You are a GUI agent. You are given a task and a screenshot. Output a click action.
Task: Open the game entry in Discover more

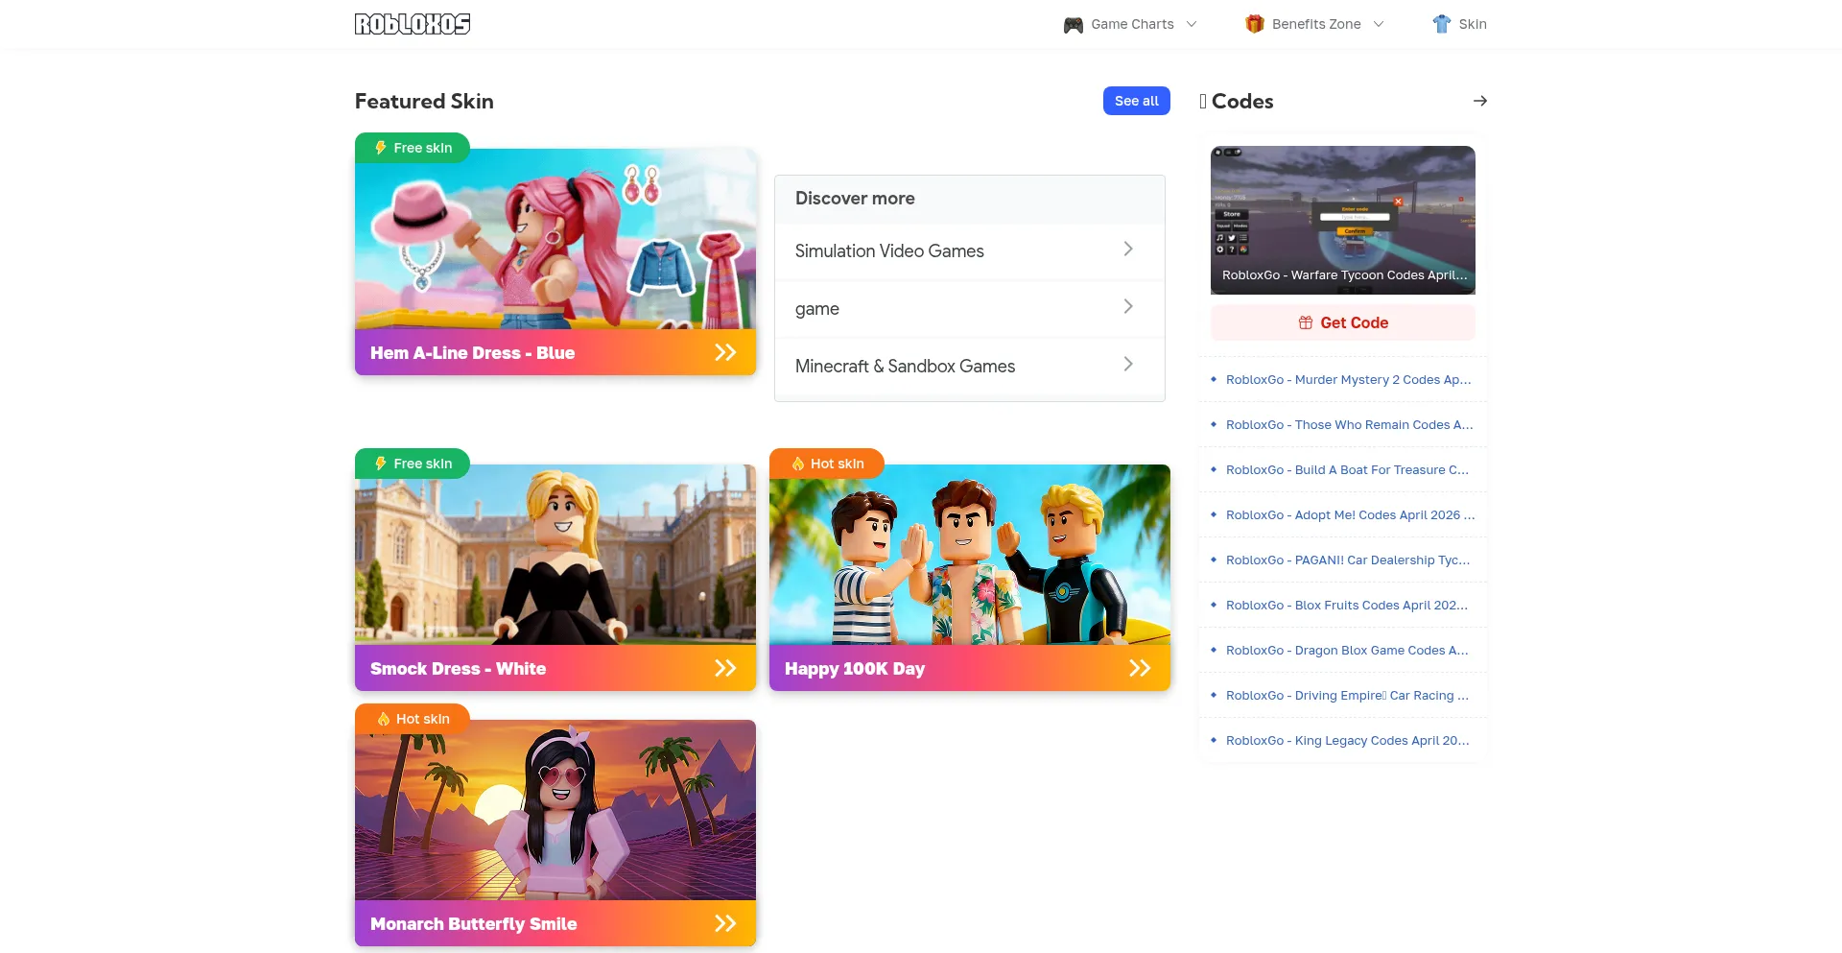point(970,309)
